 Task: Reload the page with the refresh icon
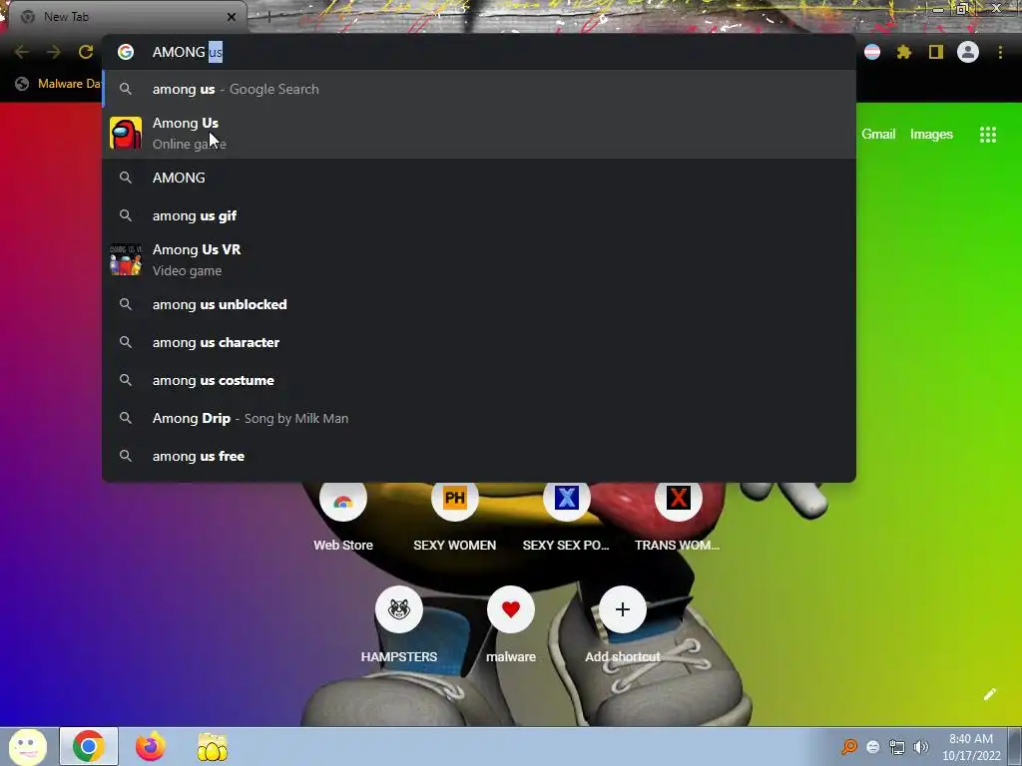[x=86, y=52]
